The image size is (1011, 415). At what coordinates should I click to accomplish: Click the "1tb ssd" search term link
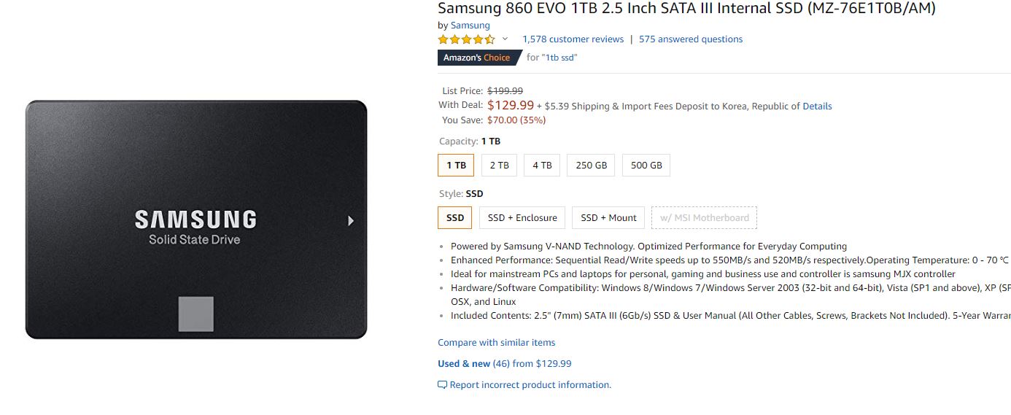click(x=559, y=58)
